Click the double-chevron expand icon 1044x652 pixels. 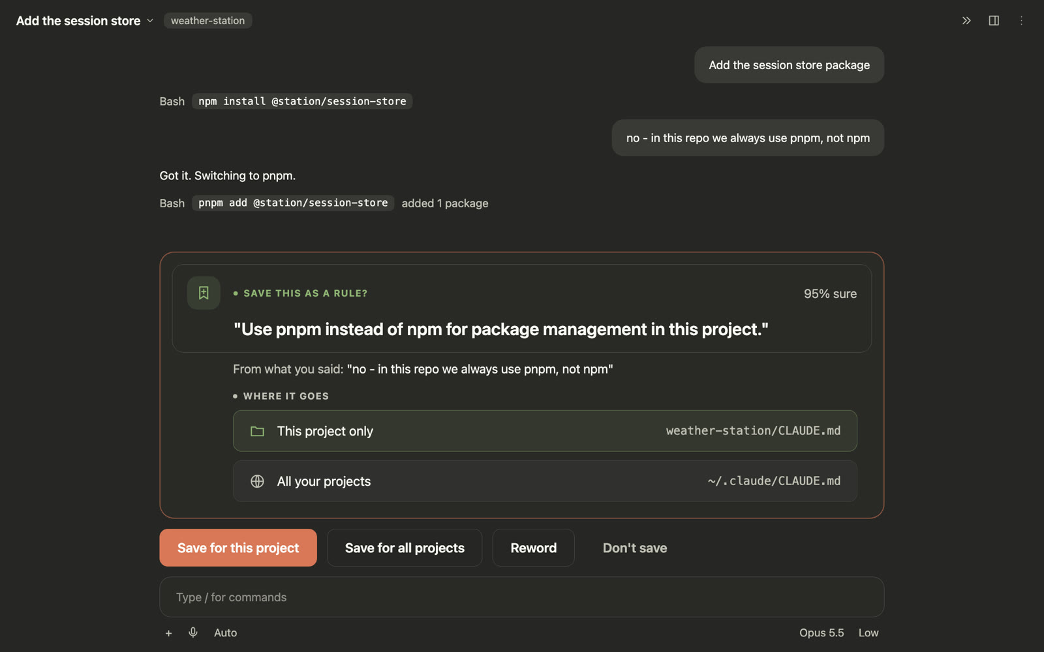(966, 21)
